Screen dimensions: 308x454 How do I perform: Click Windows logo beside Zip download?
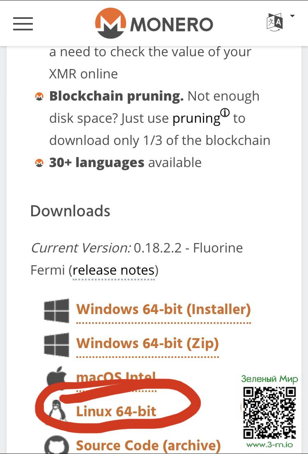click(x=57, y=344)
